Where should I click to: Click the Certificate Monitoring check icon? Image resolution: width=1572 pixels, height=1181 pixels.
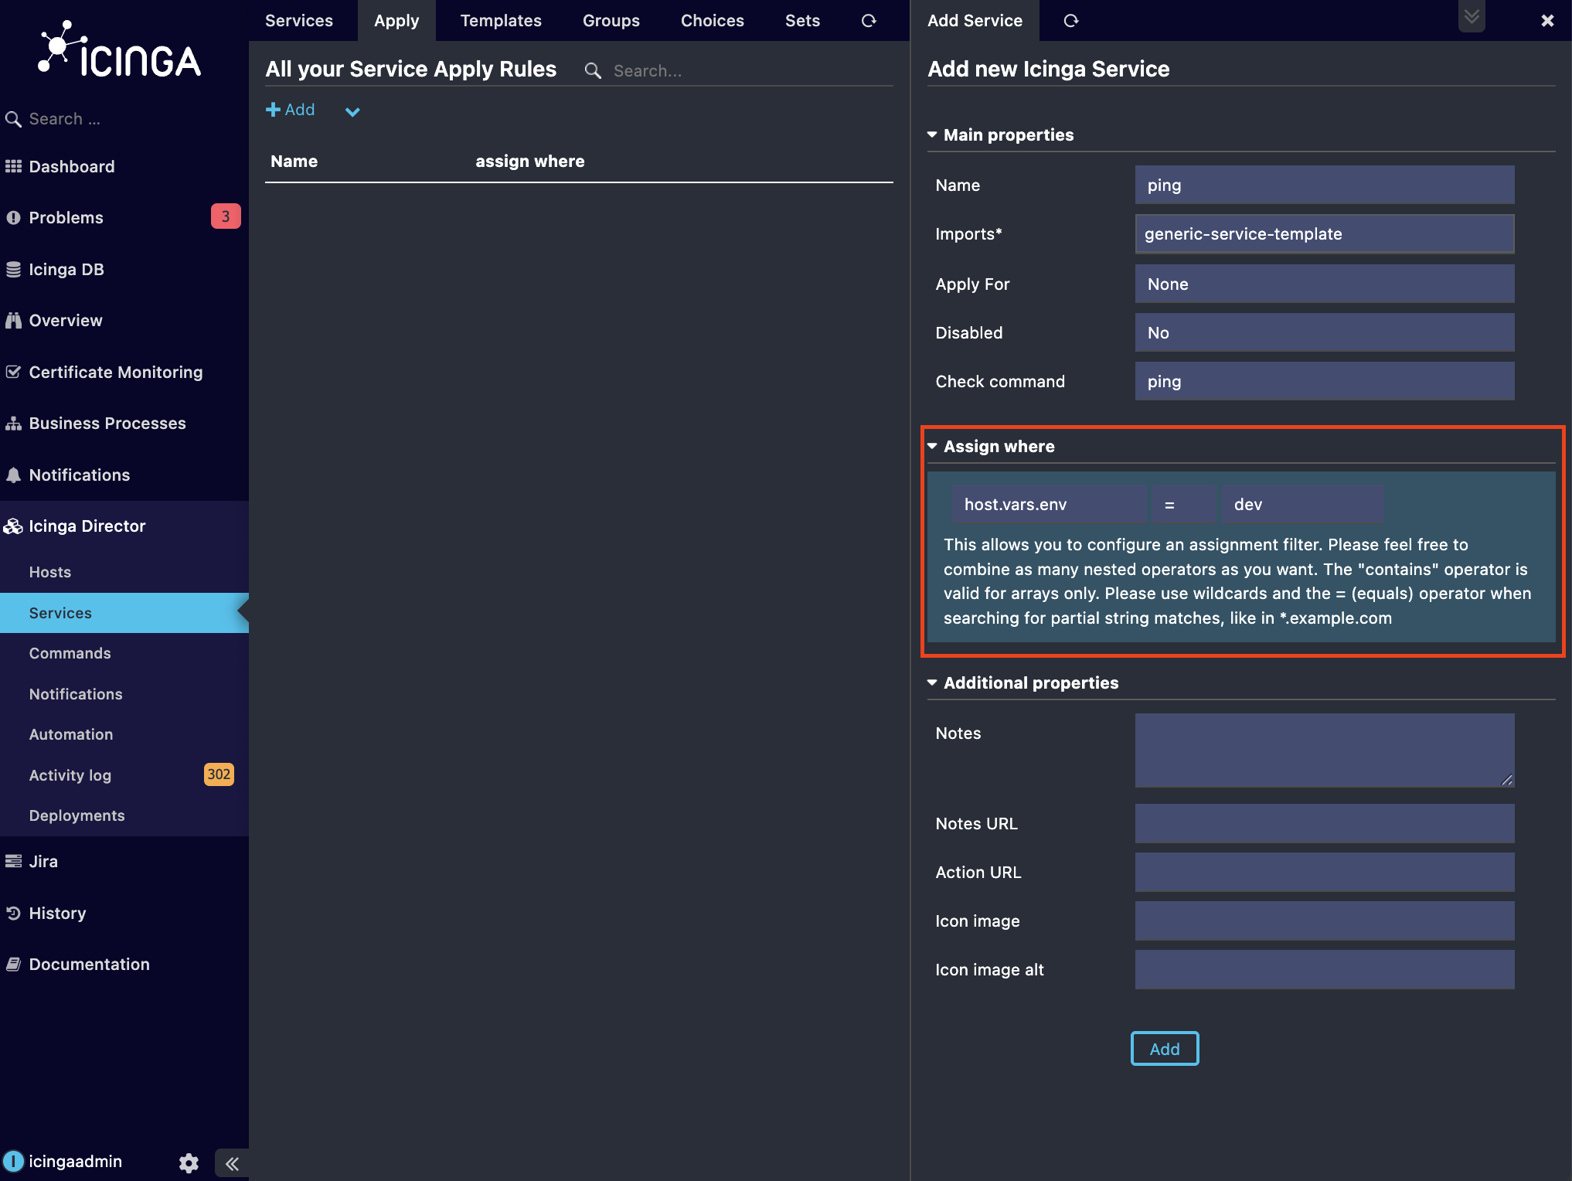coord(13,372)
